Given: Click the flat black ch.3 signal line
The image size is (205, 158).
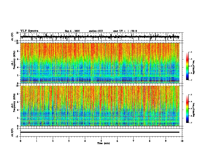Looking at the screenshot, I should (x=100, y=132).
